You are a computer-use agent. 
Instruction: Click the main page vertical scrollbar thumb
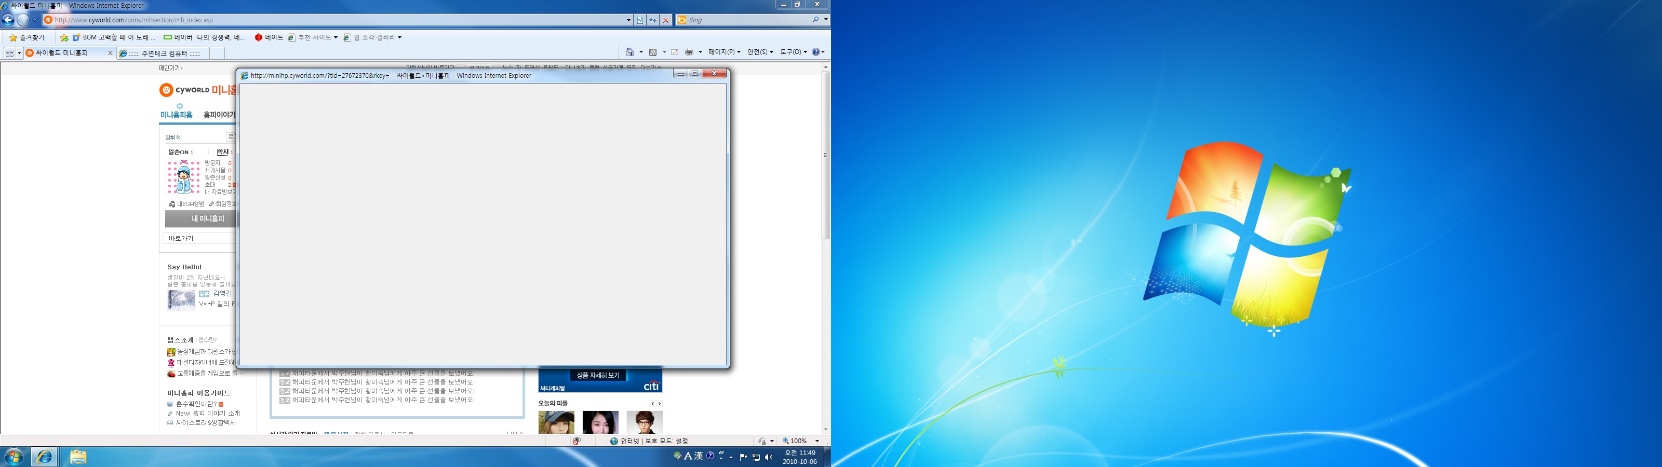coord(826,156)
